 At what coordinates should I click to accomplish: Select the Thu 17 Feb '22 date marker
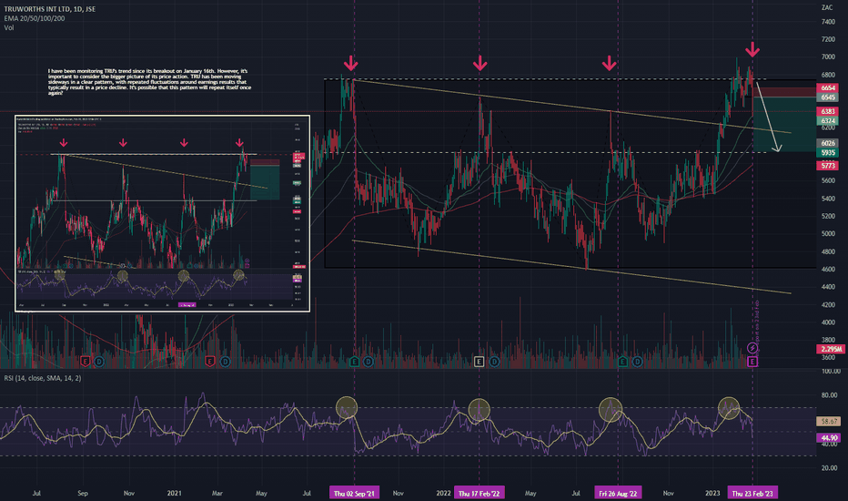[x=480, y=493]
